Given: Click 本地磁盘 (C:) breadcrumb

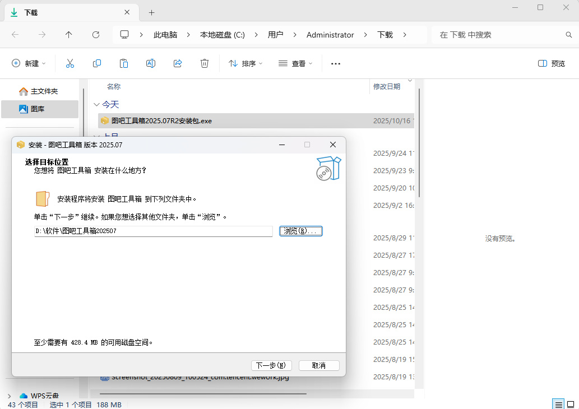Looking at the screenshot, I should pos(223,35).
